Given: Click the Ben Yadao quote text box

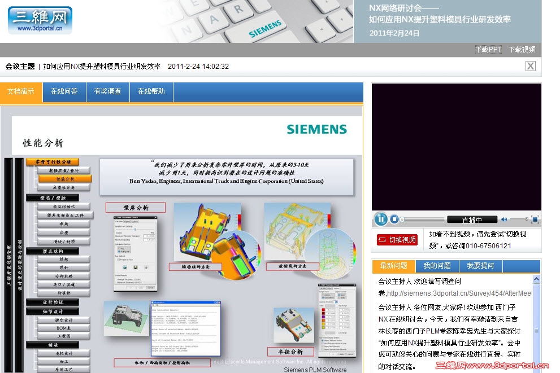Looking at the screenshot, I should (227, 177).
